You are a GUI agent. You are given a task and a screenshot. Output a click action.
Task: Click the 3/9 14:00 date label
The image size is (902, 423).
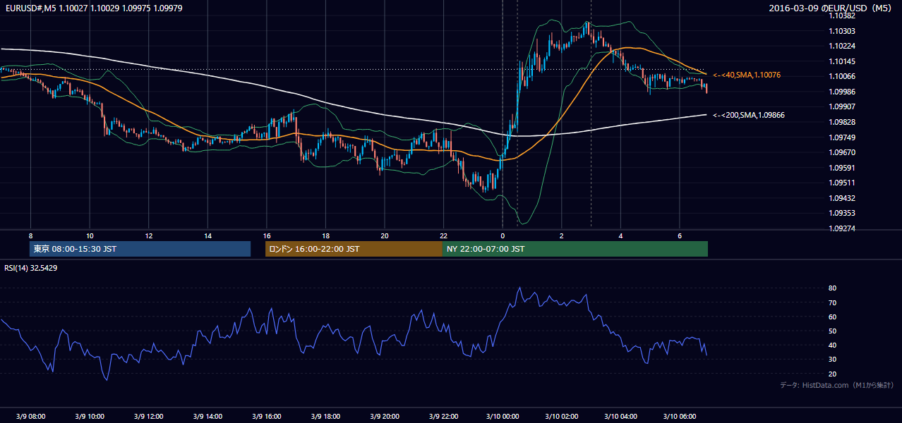click(208, 416)
